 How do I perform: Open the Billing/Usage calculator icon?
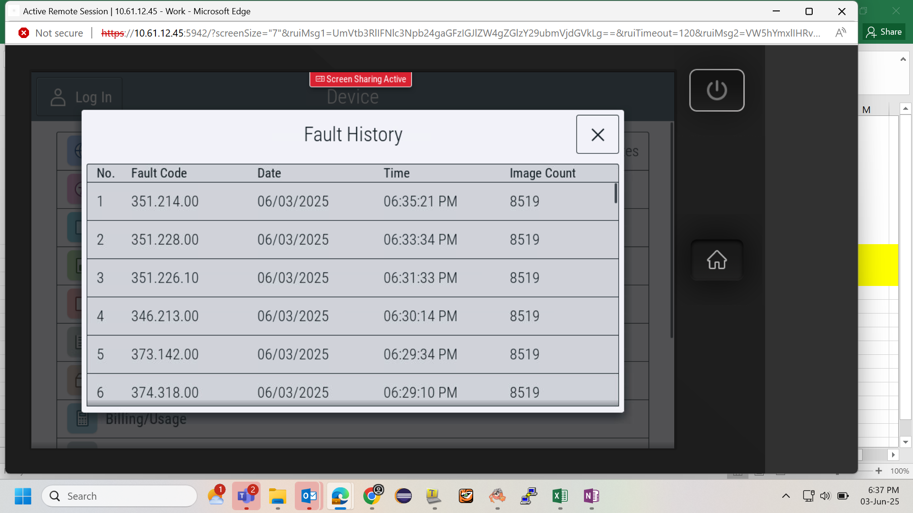(x=82, y=418)
